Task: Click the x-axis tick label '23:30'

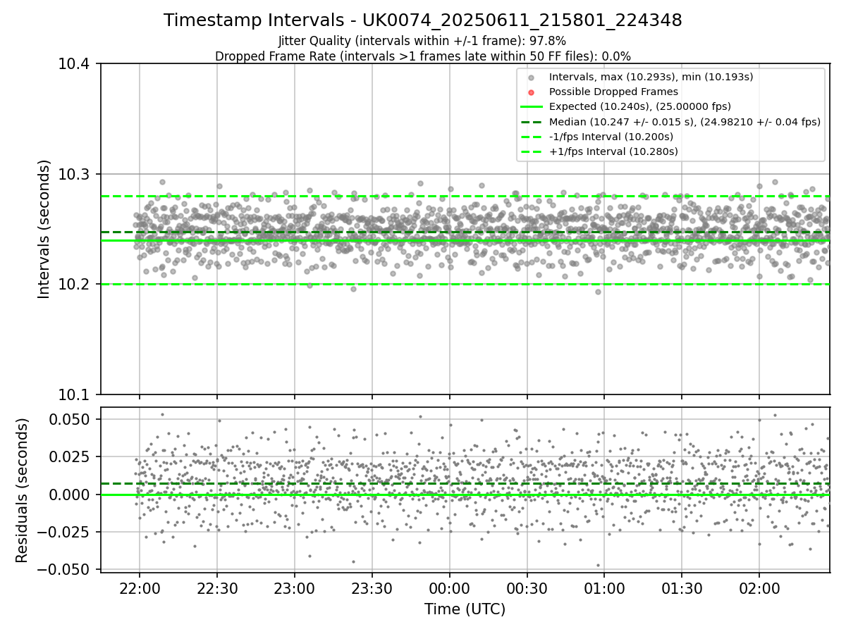Action: click(x=372, y=588)
